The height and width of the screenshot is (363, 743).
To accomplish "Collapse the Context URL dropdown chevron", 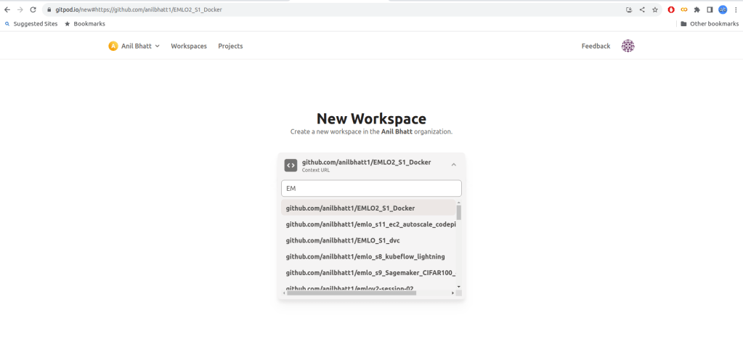I will (453, 165).
